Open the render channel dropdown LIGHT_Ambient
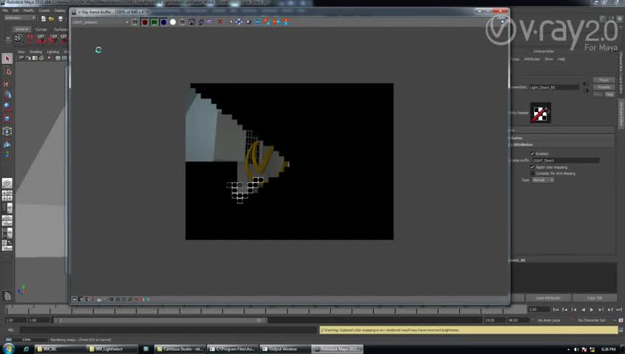625x354 pixels. pos(100,22)
